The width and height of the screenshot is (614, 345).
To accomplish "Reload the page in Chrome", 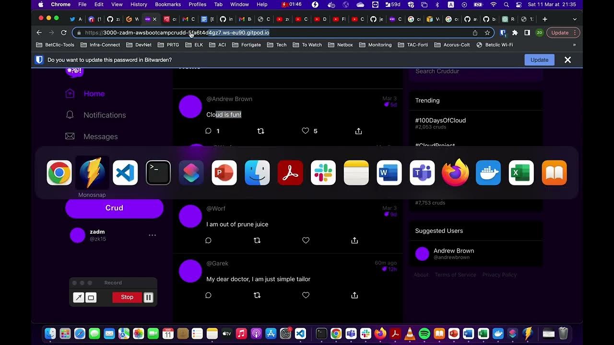I will (64, 33).
